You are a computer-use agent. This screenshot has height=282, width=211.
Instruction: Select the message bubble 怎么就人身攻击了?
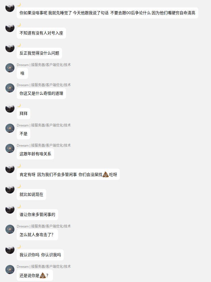pyautogui.click(x=37, y=235)
